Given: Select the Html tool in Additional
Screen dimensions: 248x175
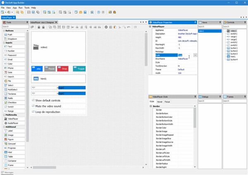Looking at the screenshot, I should click(11, 152).
